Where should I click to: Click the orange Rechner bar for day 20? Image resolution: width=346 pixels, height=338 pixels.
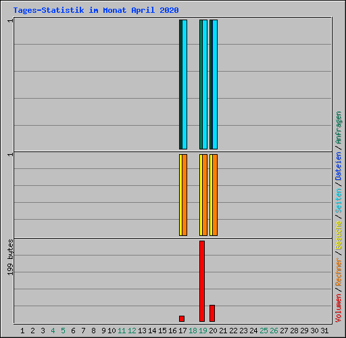[x=215, y=195]
